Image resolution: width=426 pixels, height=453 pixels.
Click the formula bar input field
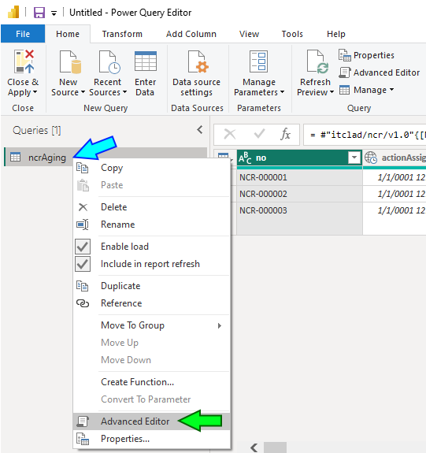(365, 135)
